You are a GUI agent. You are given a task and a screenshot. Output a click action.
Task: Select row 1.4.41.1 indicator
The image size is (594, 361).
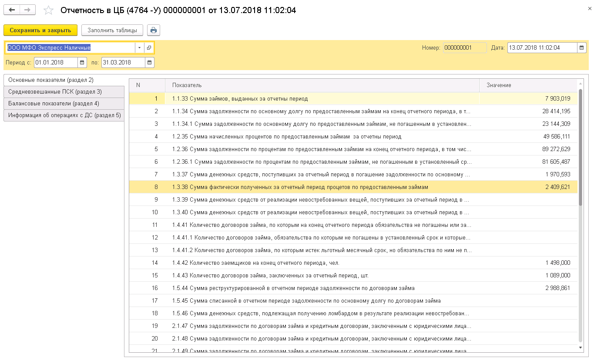click(x=353, y=238)
